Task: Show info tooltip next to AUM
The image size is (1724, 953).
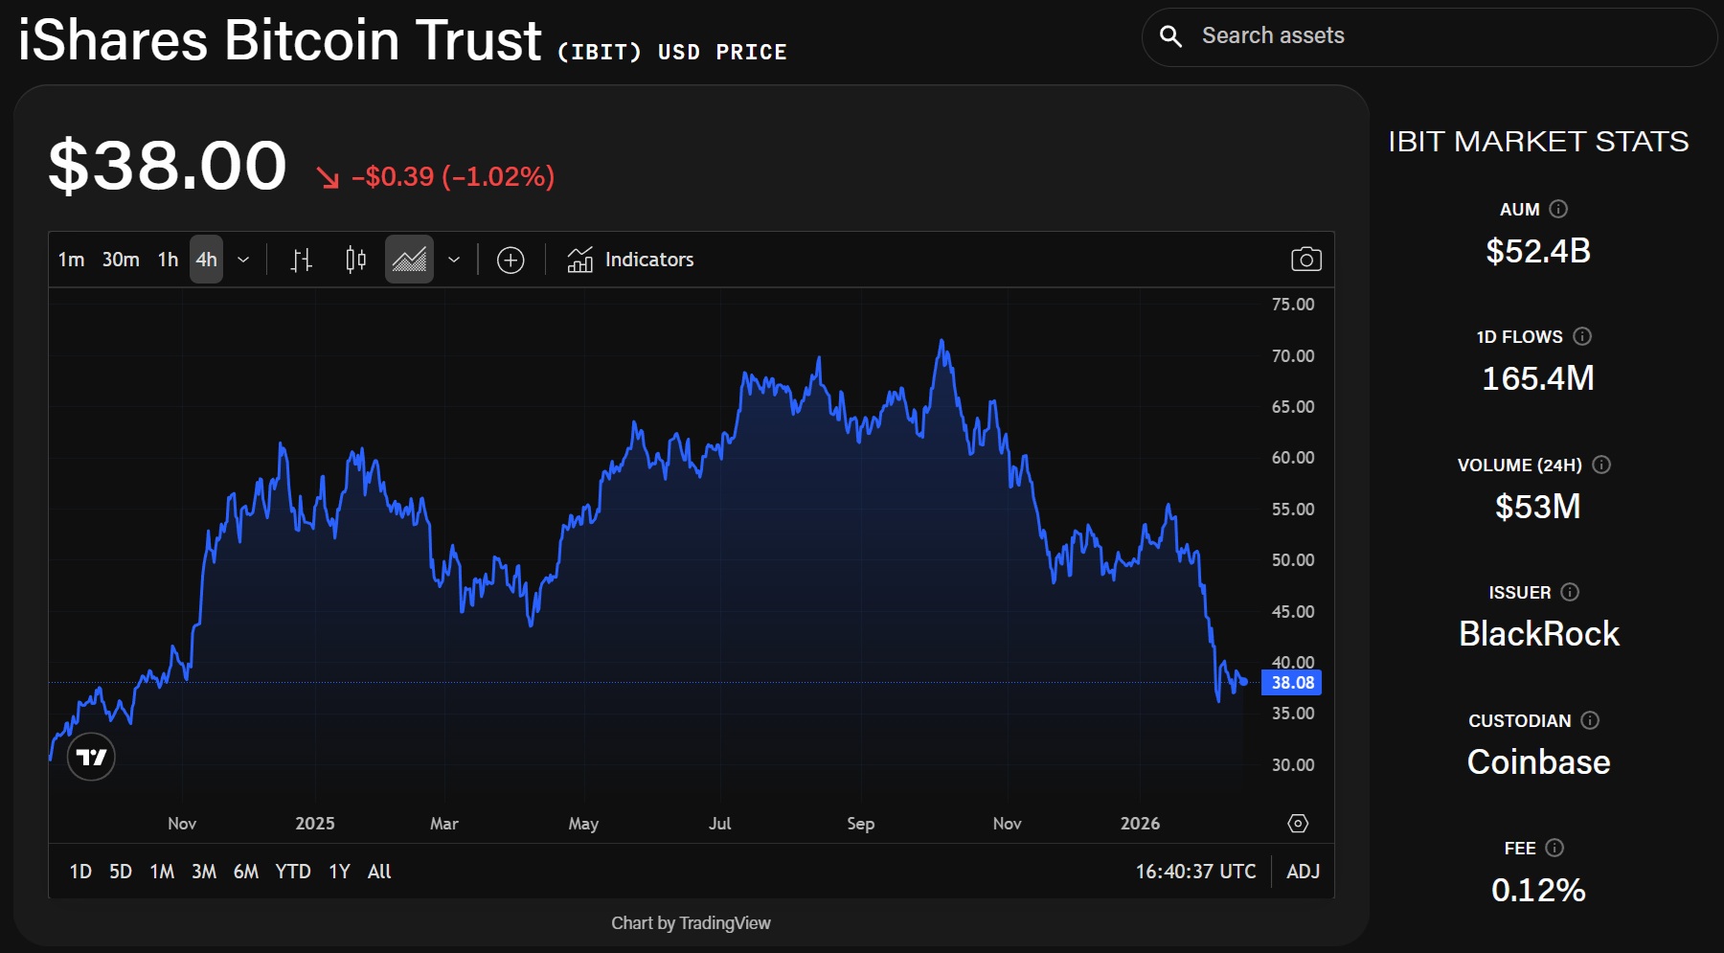Action: click(x=1558, y=209)
